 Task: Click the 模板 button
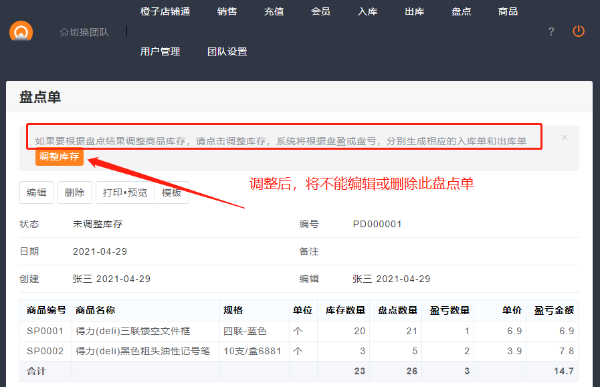click(x=172, y=192)
